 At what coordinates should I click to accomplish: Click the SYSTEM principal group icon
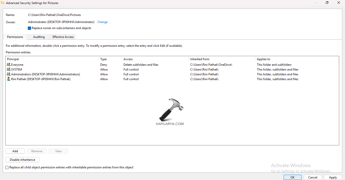pos(9,70)
